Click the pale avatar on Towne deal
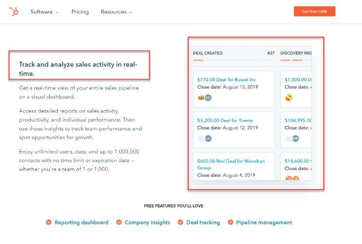362x244 pixels. coord(201,138)
